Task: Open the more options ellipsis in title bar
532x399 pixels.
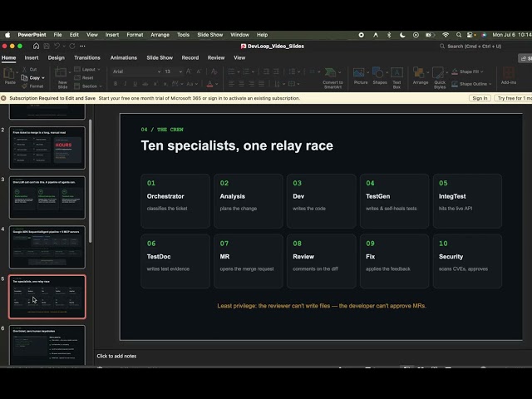Action: pyautogui.click(x=82, y=47)
